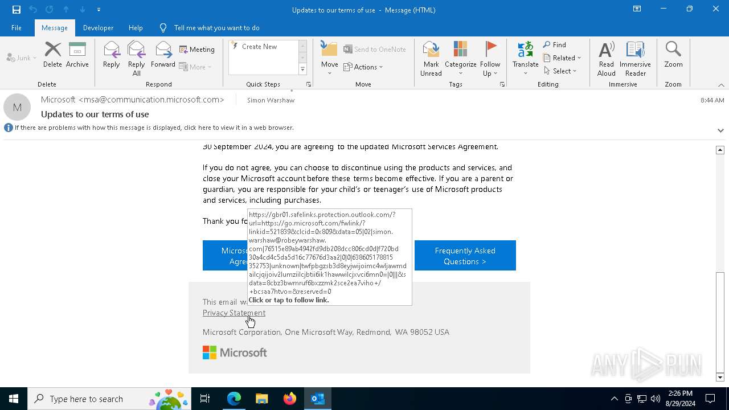Open the Ribbon Display Options button
Screen dimensions: 729x410
637,9
